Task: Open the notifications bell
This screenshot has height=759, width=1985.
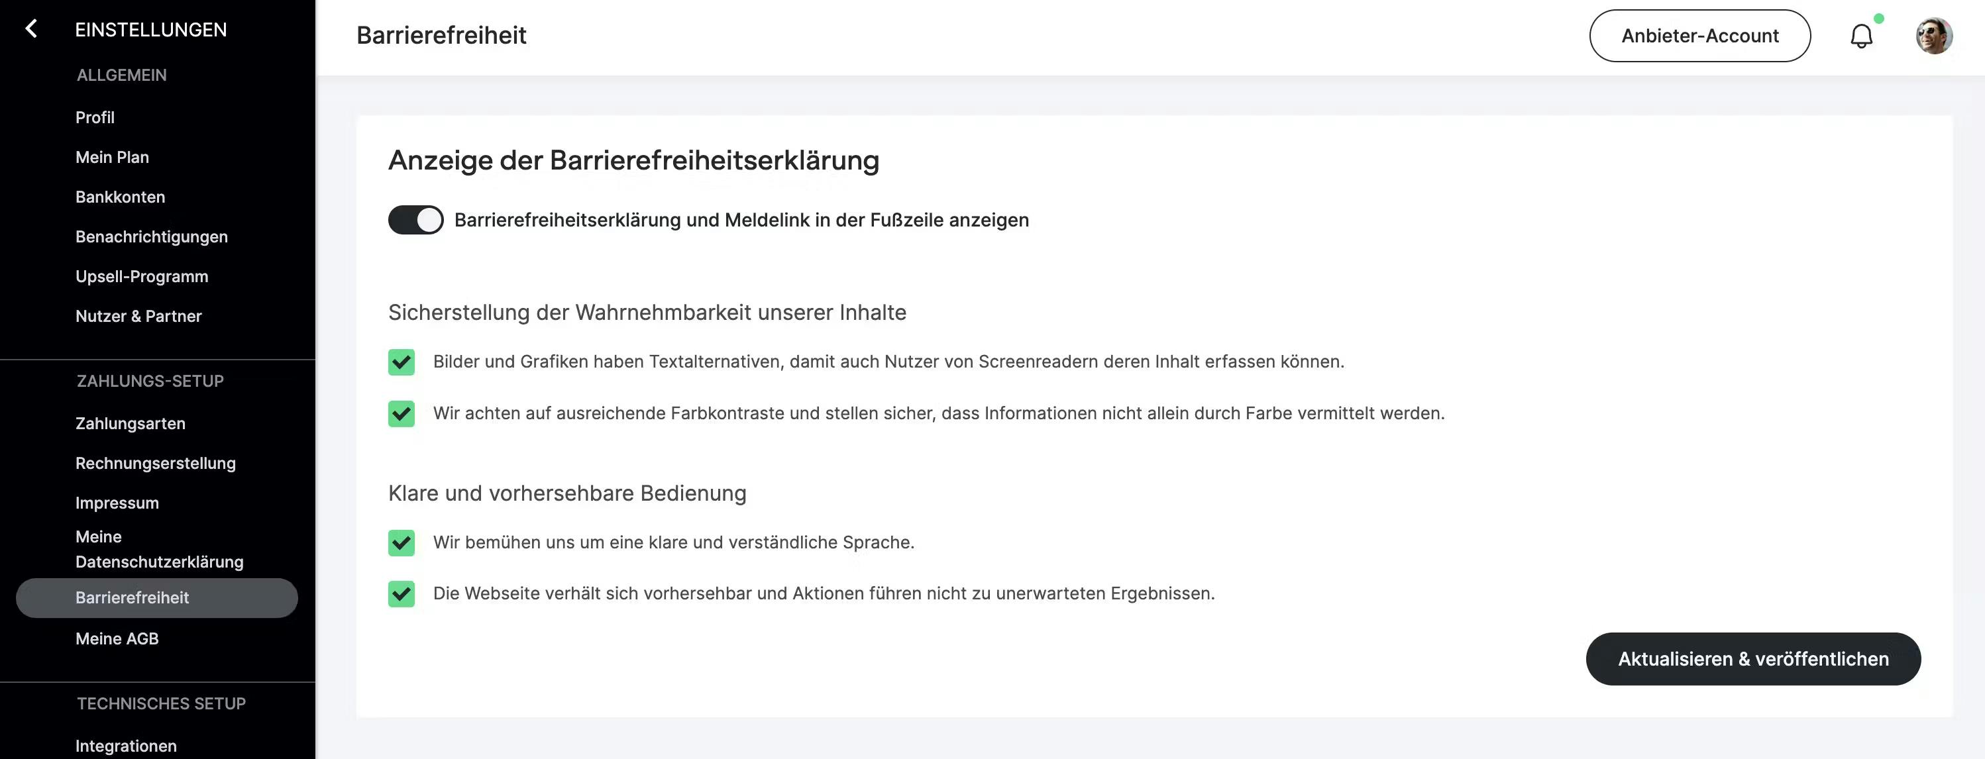Action: point(1861,36)
